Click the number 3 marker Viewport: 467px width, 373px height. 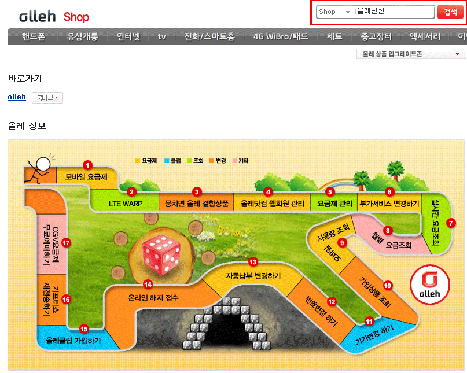coord(197,192)
